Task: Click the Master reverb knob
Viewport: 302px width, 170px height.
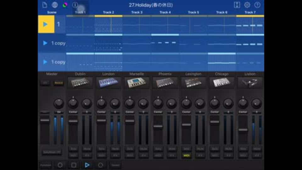Action: [59, 103]
